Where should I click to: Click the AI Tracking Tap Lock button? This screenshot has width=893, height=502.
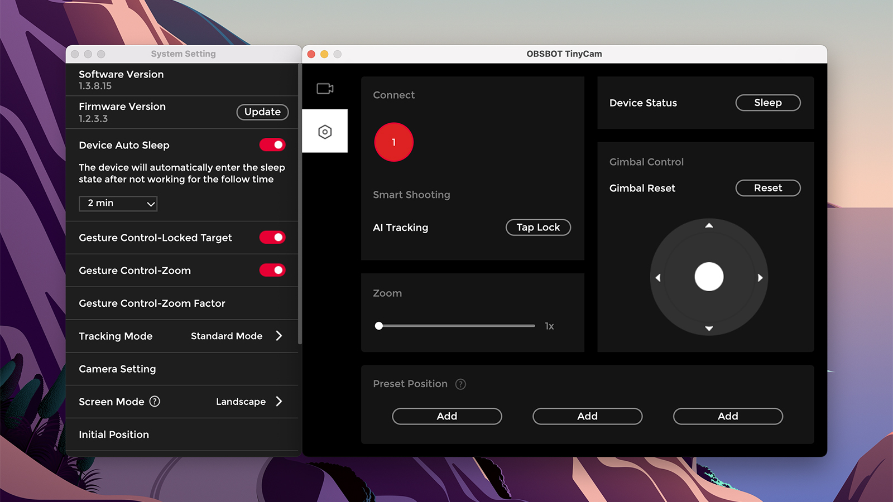(538, 228)
